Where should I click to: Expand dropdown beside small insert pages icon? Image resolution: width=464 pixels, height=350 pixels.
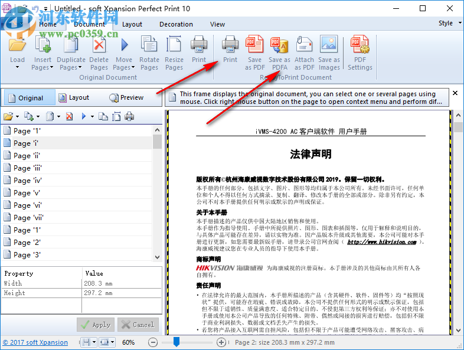tap(38, 117)
